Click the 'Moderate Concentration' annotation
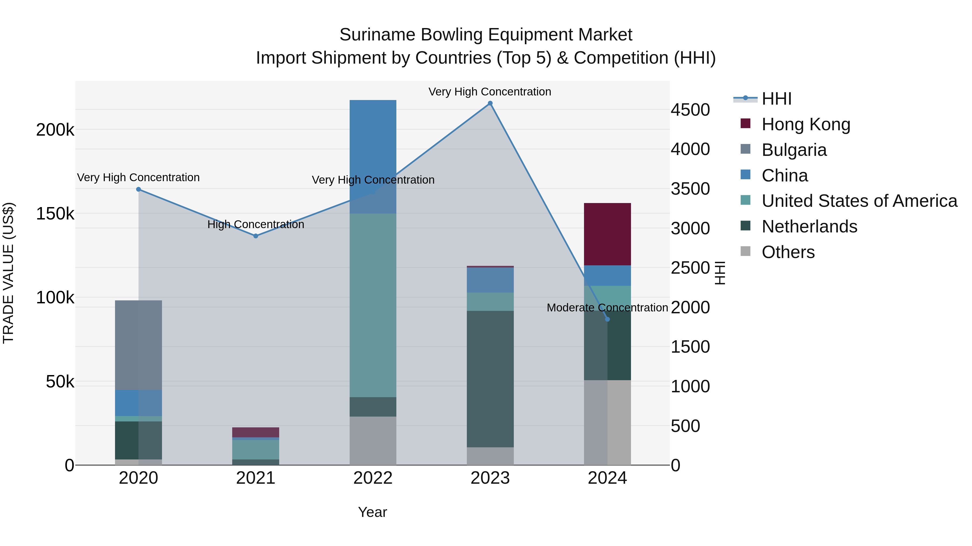This screenshot has width=972, height=546. (607, 307)
